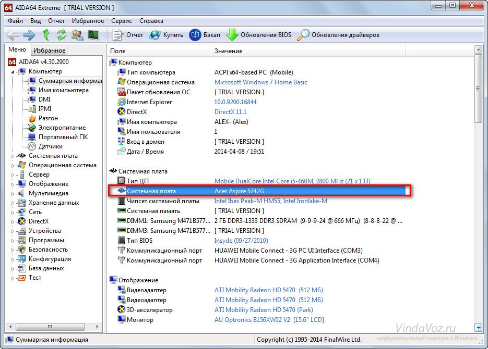
Task: Open Обновления драйверов driver updates
Action: 303,35
